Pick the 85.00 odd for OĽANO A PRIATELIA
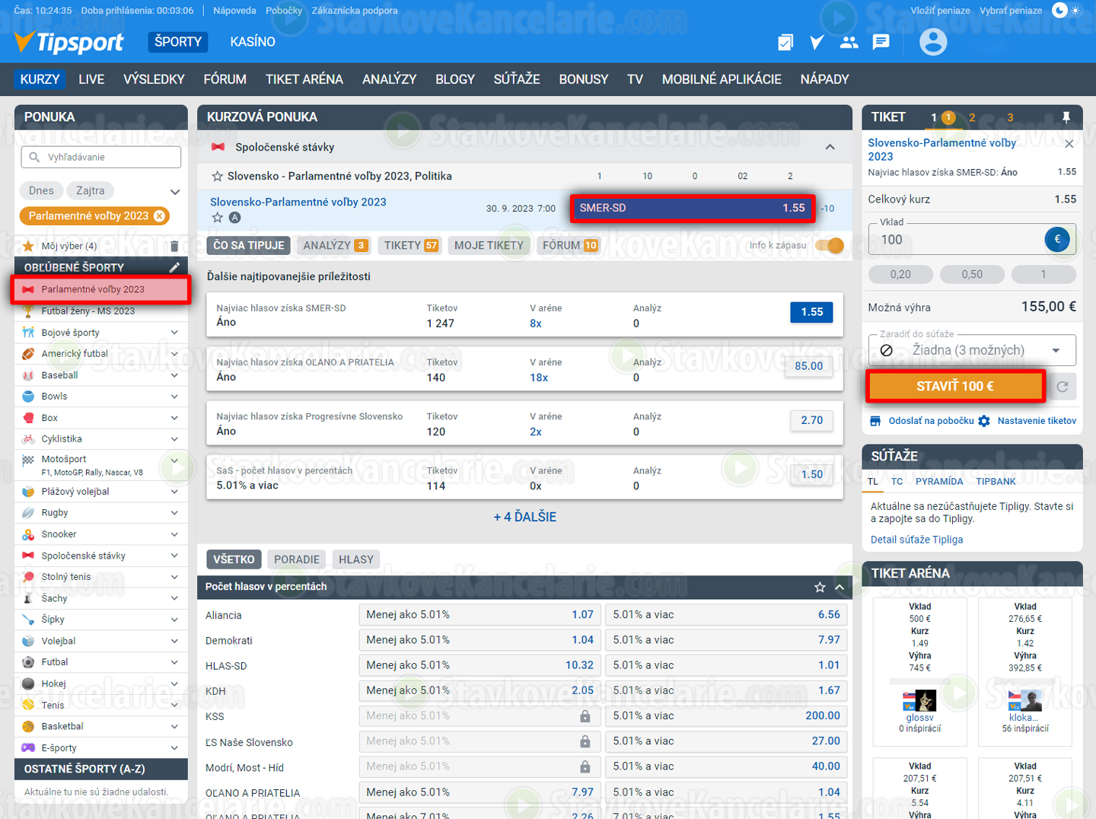This screenshot has height=819, width=1096. click(x=808, y=366)
